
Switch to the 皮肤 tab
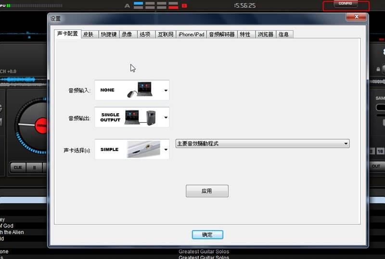pos(90,35)
